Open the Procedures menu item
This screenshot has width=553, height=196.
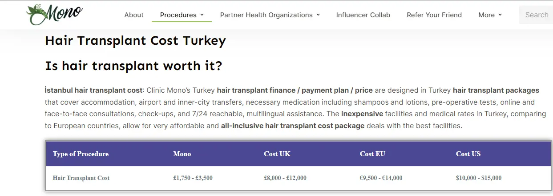pos(178,15)
